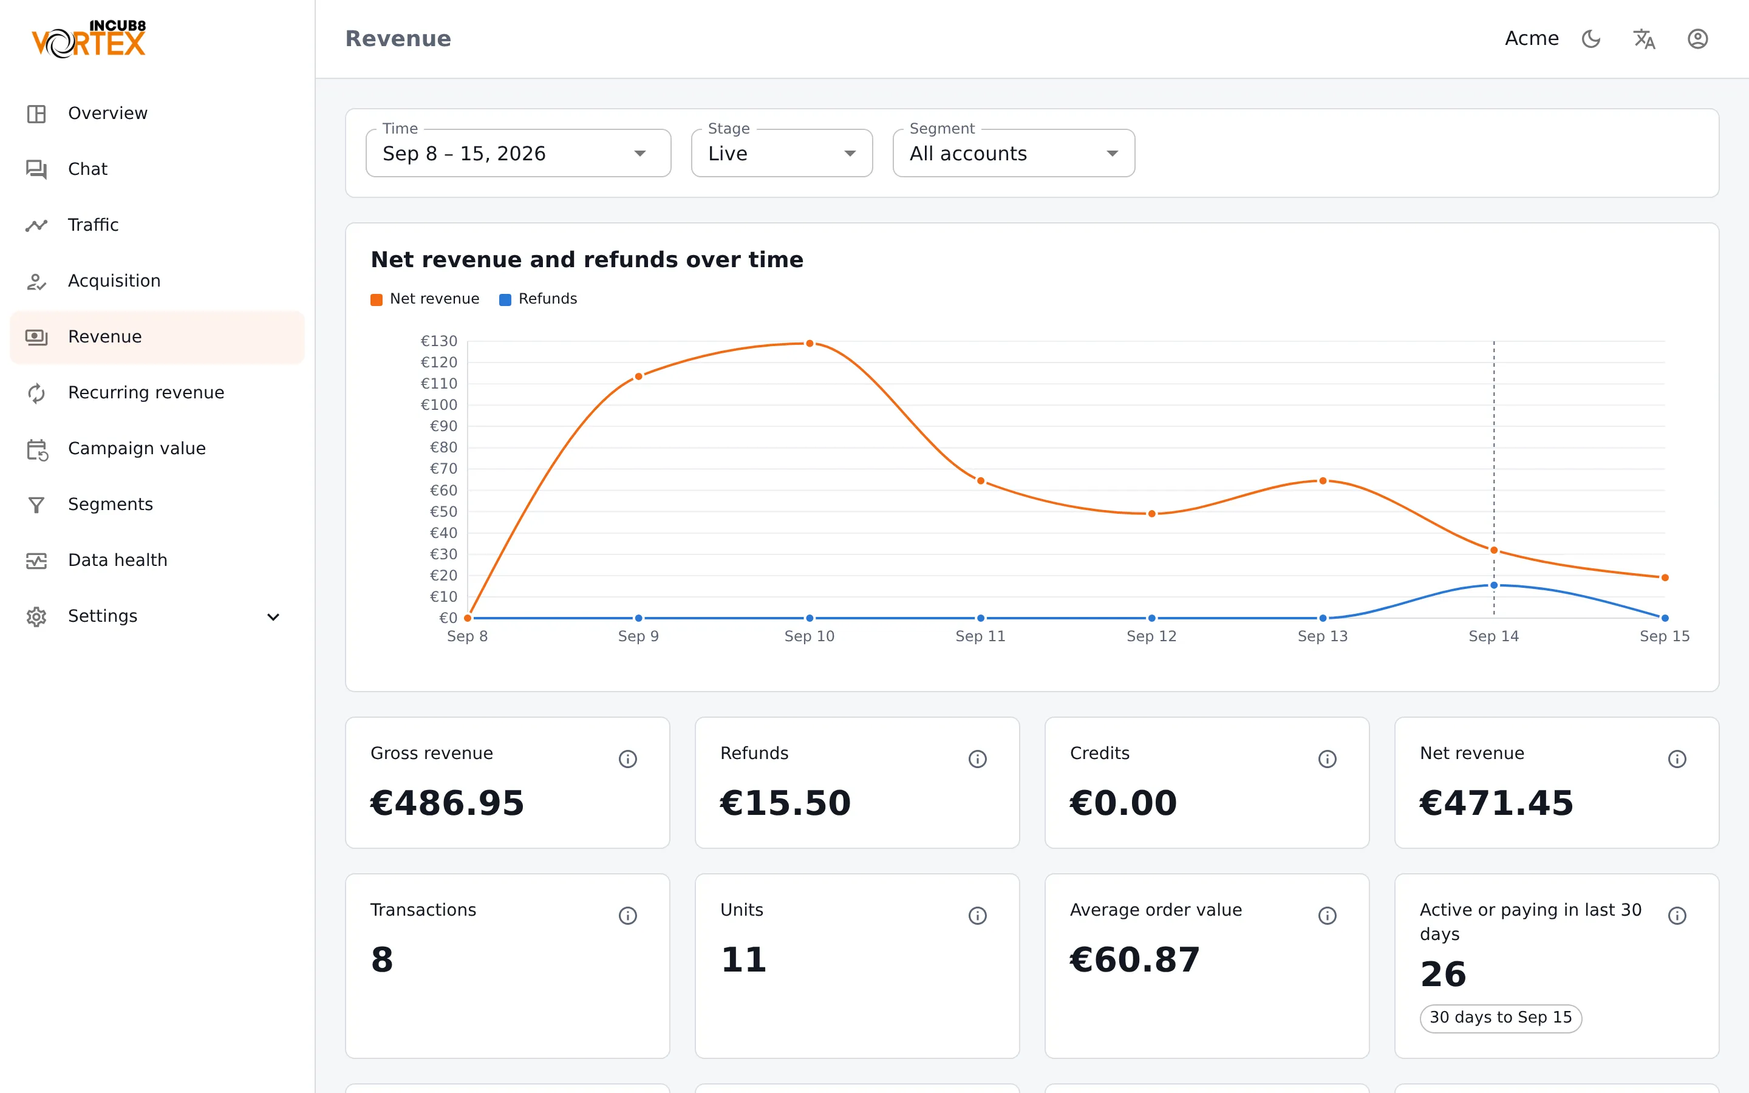This screenshot has height=1093, width=1749.
Task: Click the €486.95 gross revenue value
Action: point(446,803)
